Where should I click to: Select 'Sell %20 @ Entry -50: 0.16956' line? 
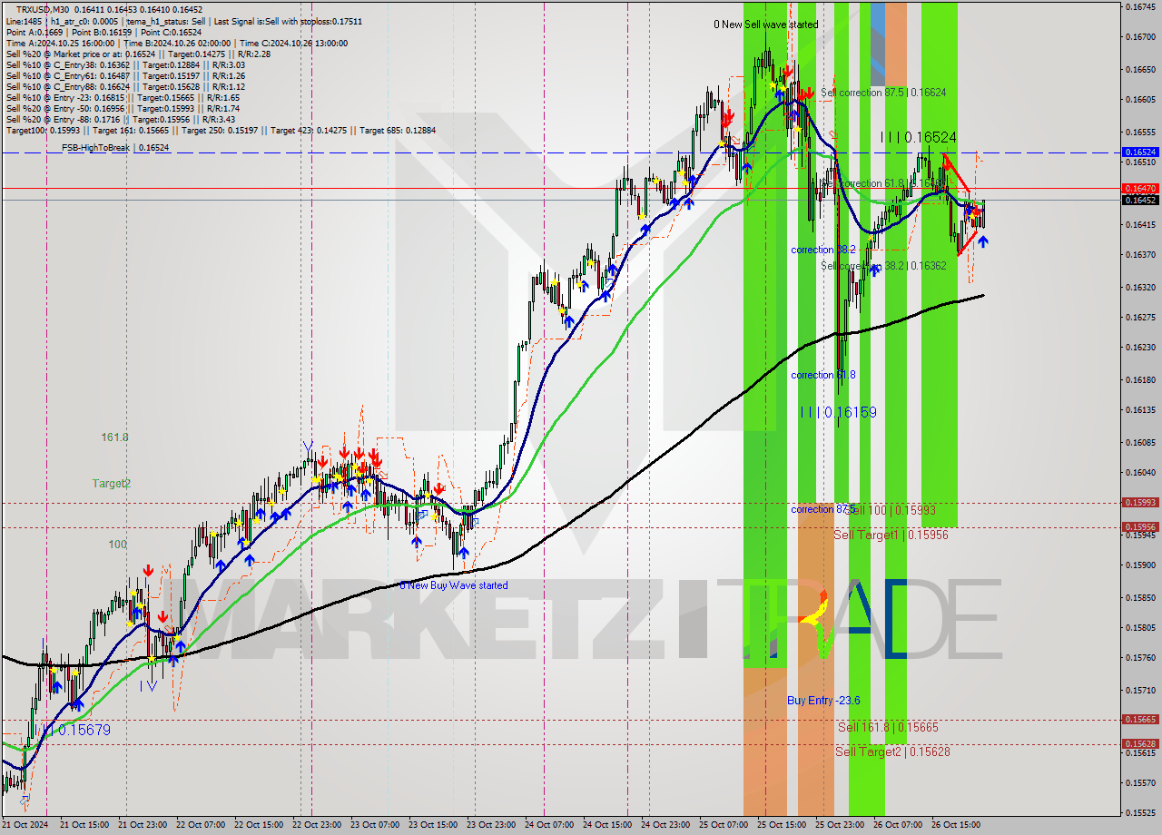(123, 108)
